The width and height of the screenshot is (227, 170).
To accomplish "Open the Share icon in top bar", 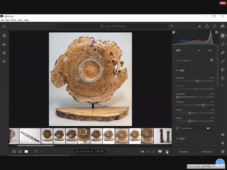I will (x=207, y=26).
